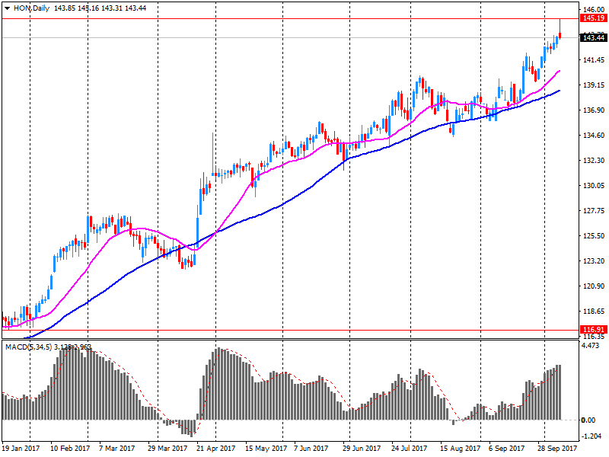Click the 146.00 price scale value

[594, 9]
